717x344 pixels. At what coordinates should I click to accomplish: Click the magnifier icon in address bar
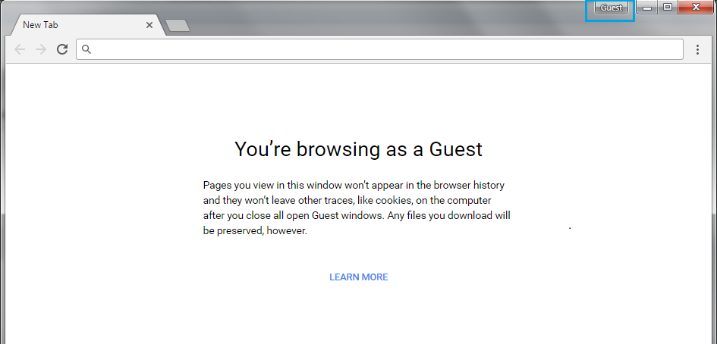coord(86,49)
